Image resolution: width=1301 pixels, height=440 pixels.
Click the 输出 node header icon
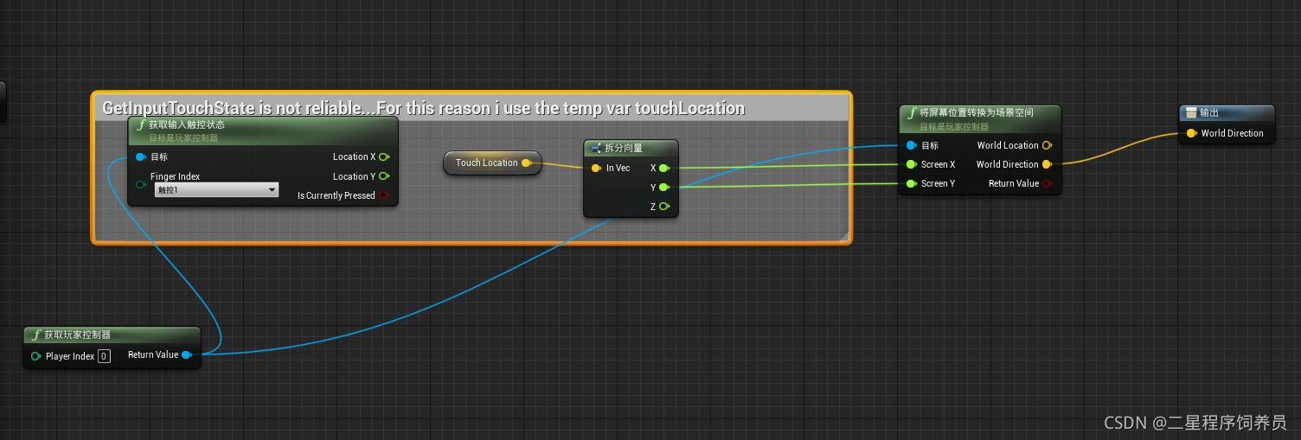click(1191, 112)
